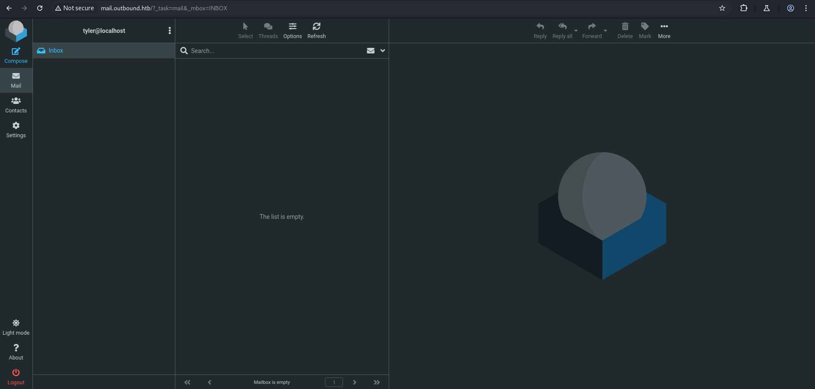The width and height of the screenshot is (815, 389).
Task: Expand the search options chevron
Action: [383, 50]
